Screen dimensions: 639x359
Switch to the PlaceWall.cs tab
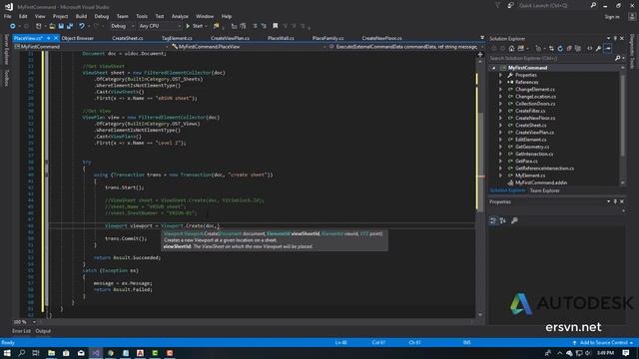point(281,38)
